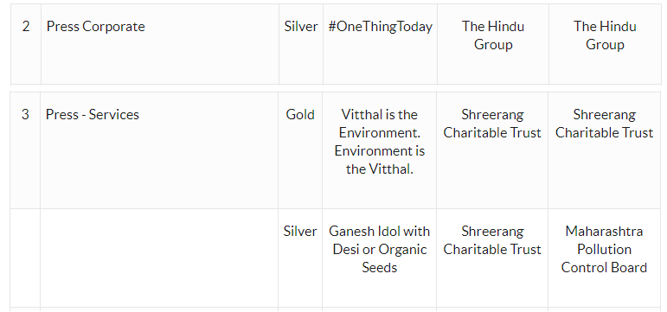
Task: Select the Press - Services category cell
Action: coord(159,150)
